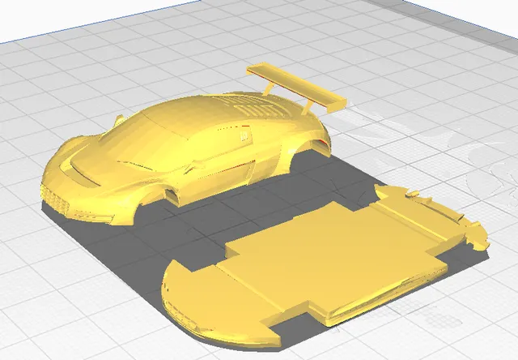Select the yellow car body model
Viewport: 518px width, 360px height.
185,156
